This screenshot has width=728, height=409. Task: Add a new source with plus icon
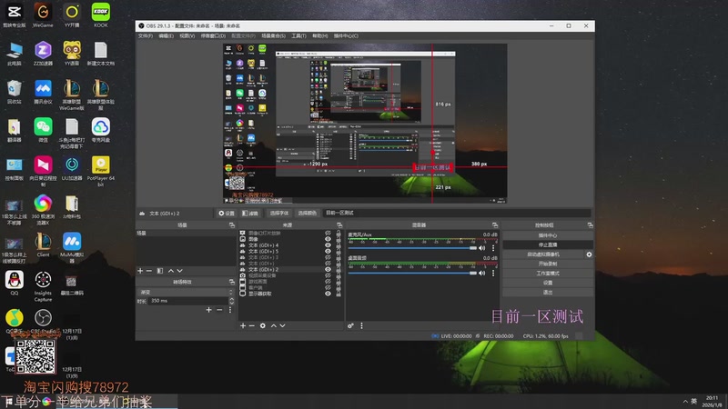click(242, 326)
